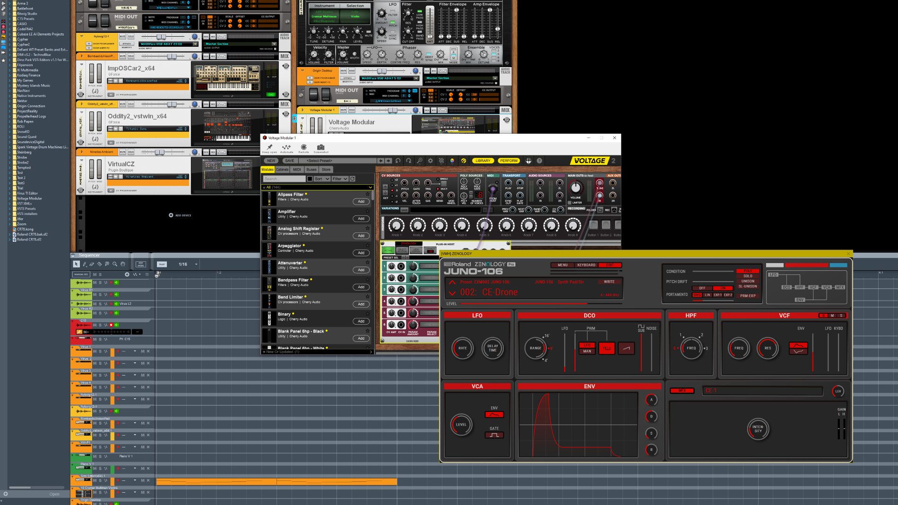
Task: Select the mute tool in Sequencer
Action: 107,264
